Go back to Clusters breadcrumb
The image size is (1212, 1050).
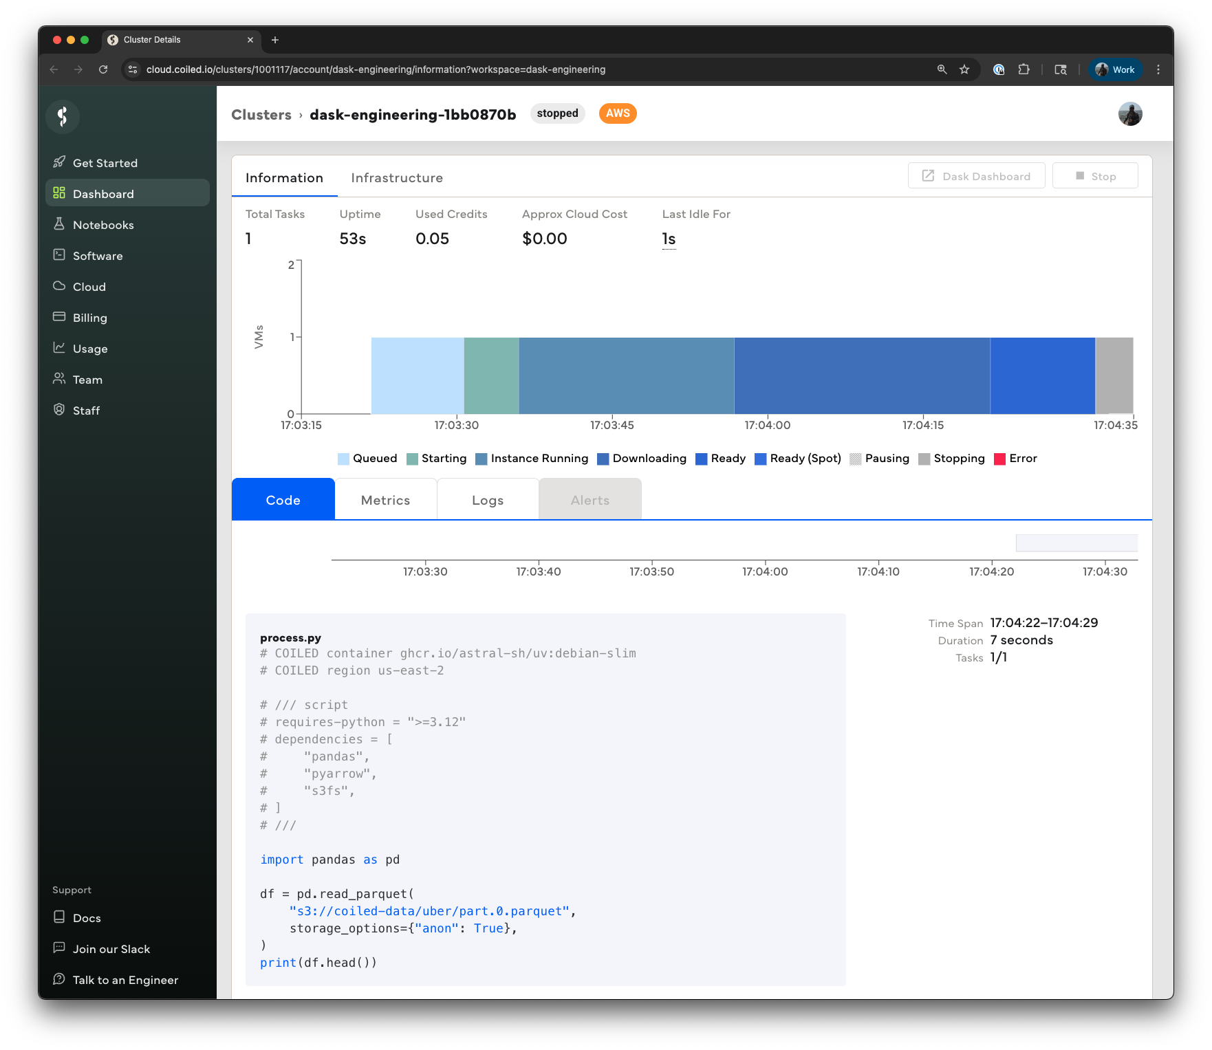261,115
